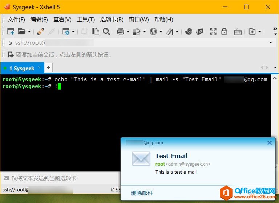
Task: Click sender root<admin@sysgeek.cn> in popup
Action: tap(183, 164)
